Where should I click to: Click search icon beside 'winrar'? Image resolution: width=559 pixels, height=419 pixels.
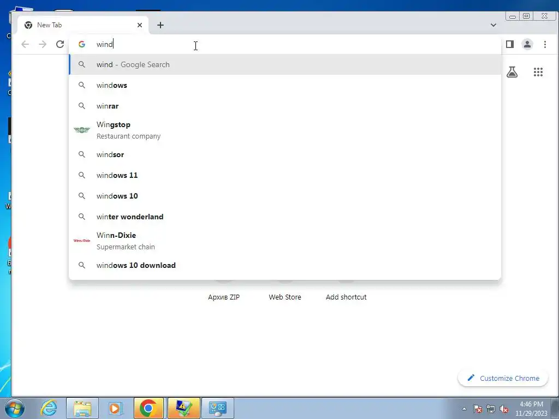point(82,106)
